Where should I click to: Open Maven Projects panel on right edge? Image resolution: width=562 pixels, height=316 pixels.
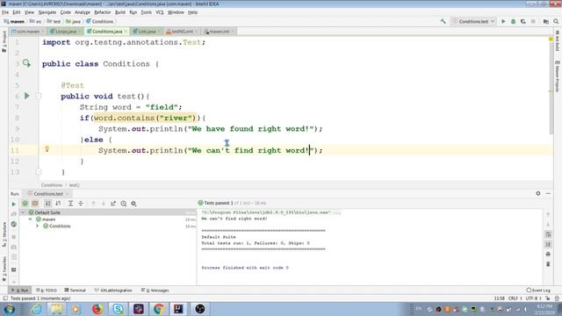pos(558,76)
